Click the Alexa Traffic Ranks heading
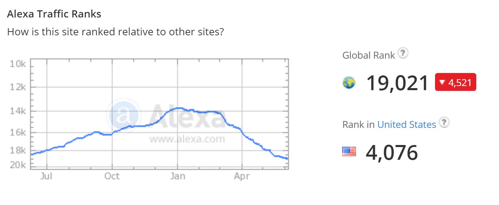The height and width of the screenshot is (205, 499). (54, 14)
